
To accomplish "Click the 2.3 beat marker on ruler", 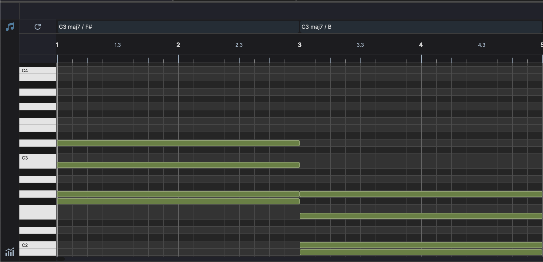I will point(239,45).
